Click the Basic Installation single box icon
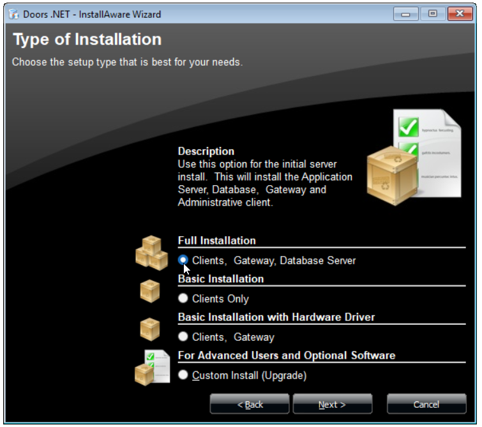The height and width of the screenshot is (427, 482). point(150,291)
